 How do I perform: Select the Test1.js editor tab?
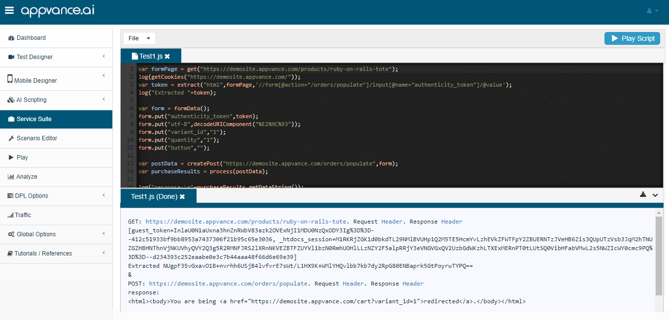click(151, 56)
